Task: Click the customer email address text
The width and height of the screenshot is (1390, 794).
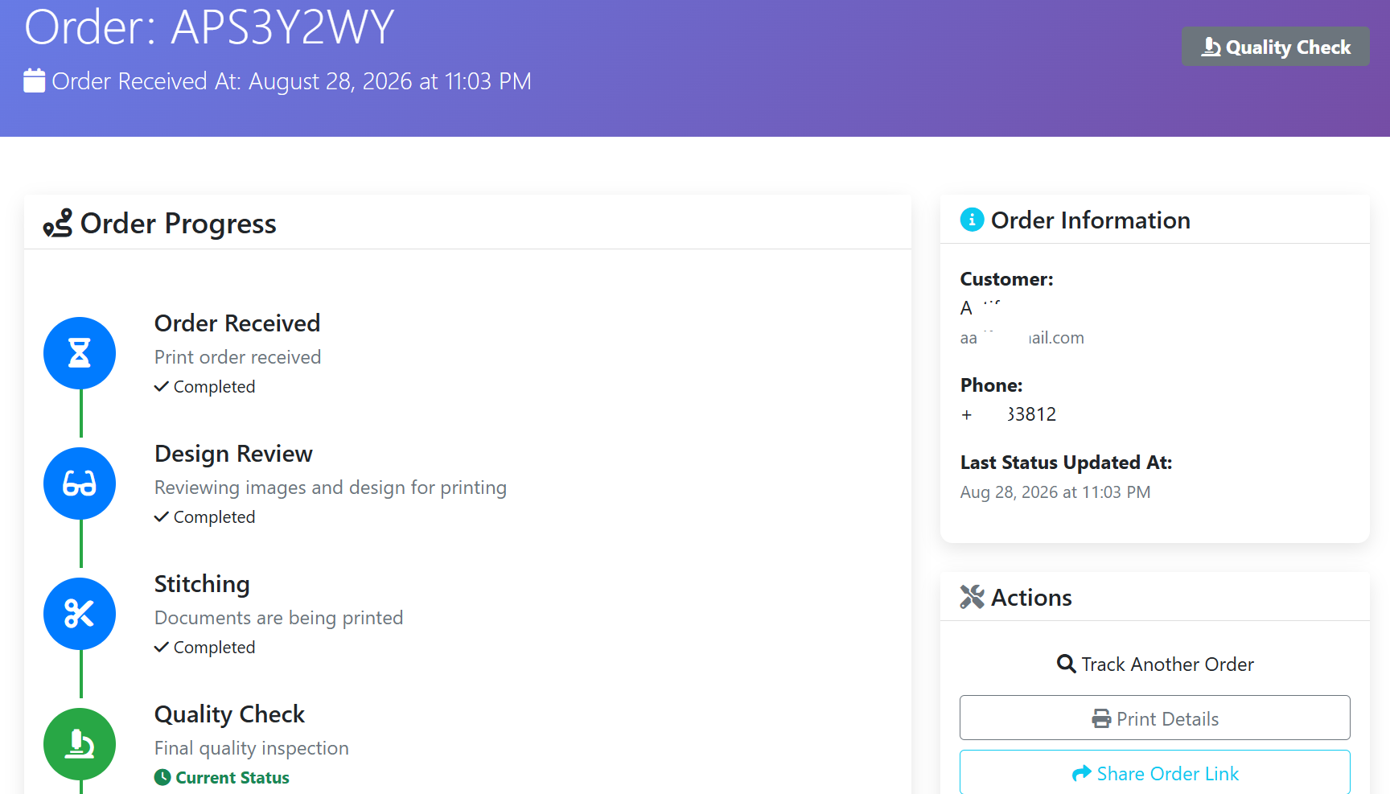Action: point(1022,338)
